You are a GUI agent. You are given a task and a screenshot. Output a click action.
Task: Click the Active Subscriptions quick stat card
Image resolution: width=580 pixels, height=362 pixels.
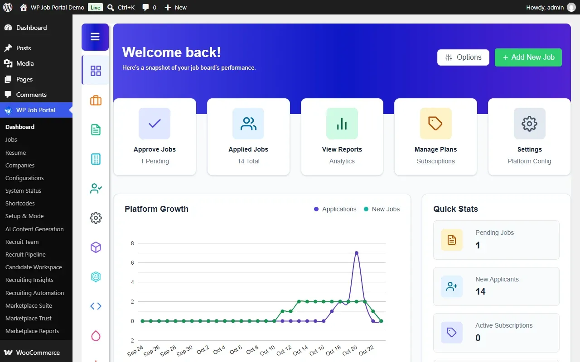pyautogui.click(x=496, y=333)
